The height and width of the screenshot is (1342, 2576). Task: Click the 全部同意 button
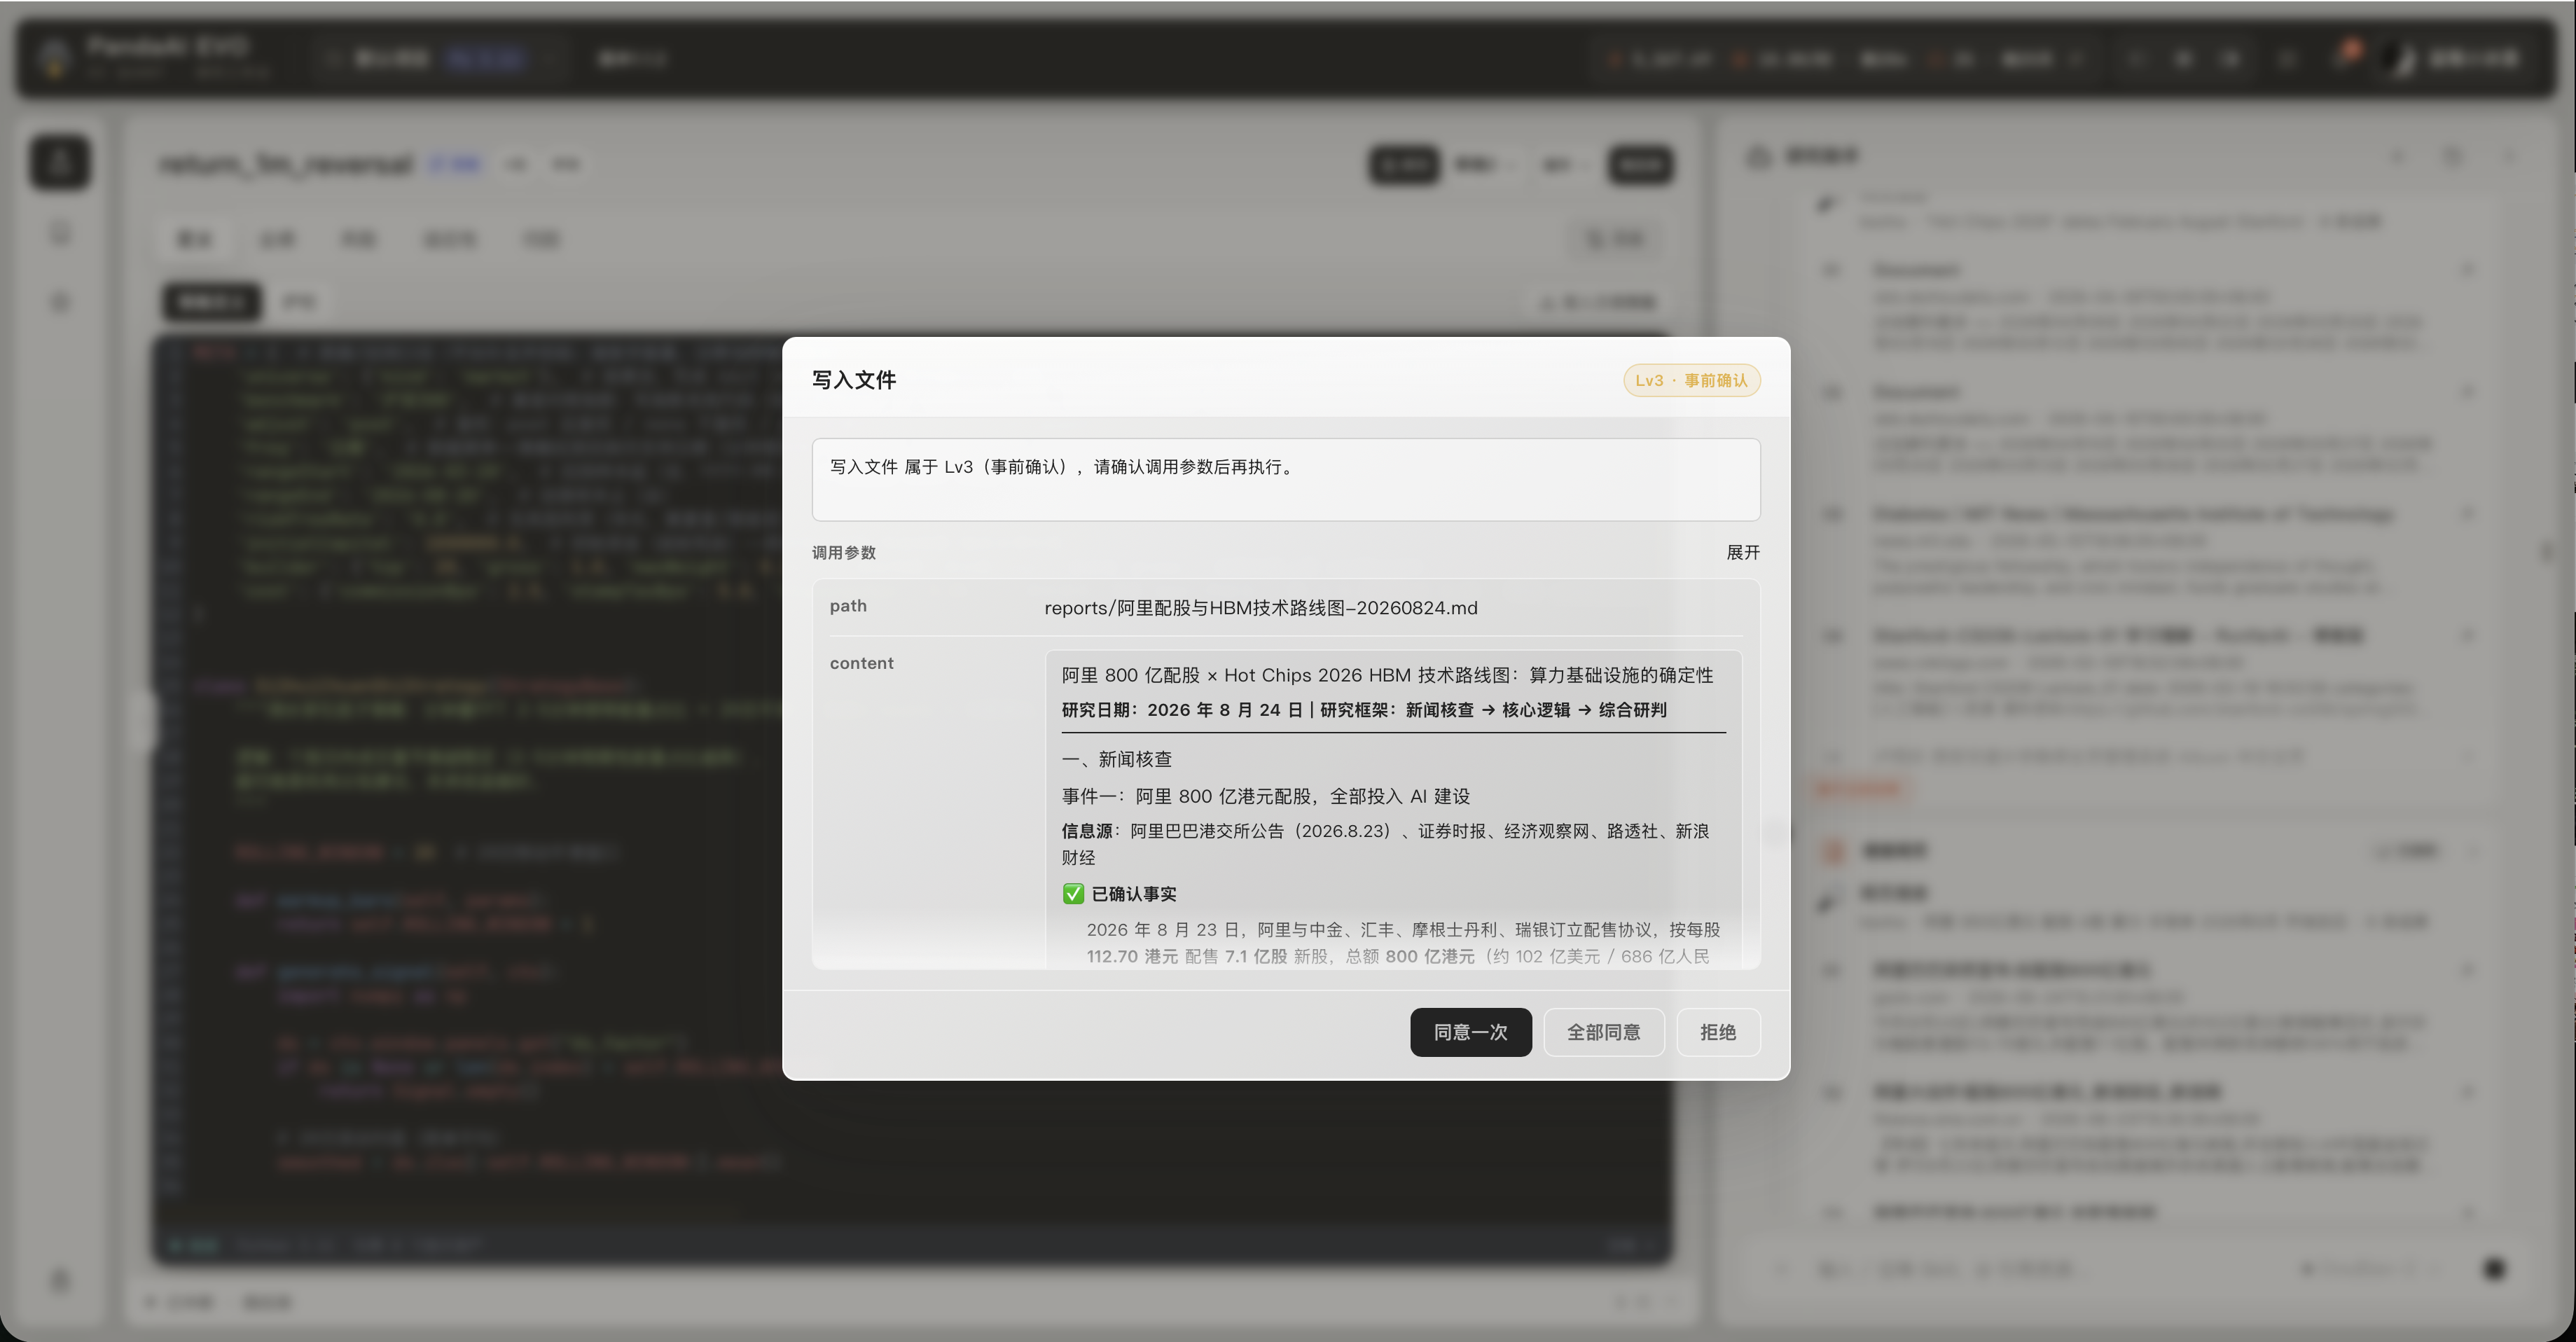1603,1032
